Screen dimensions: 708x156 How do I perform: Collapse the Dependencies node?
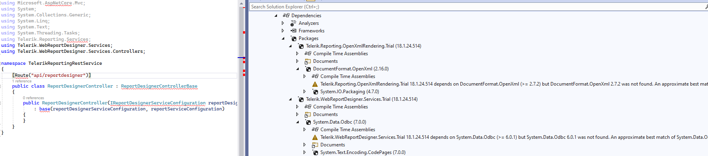click(x=276, y=16)
